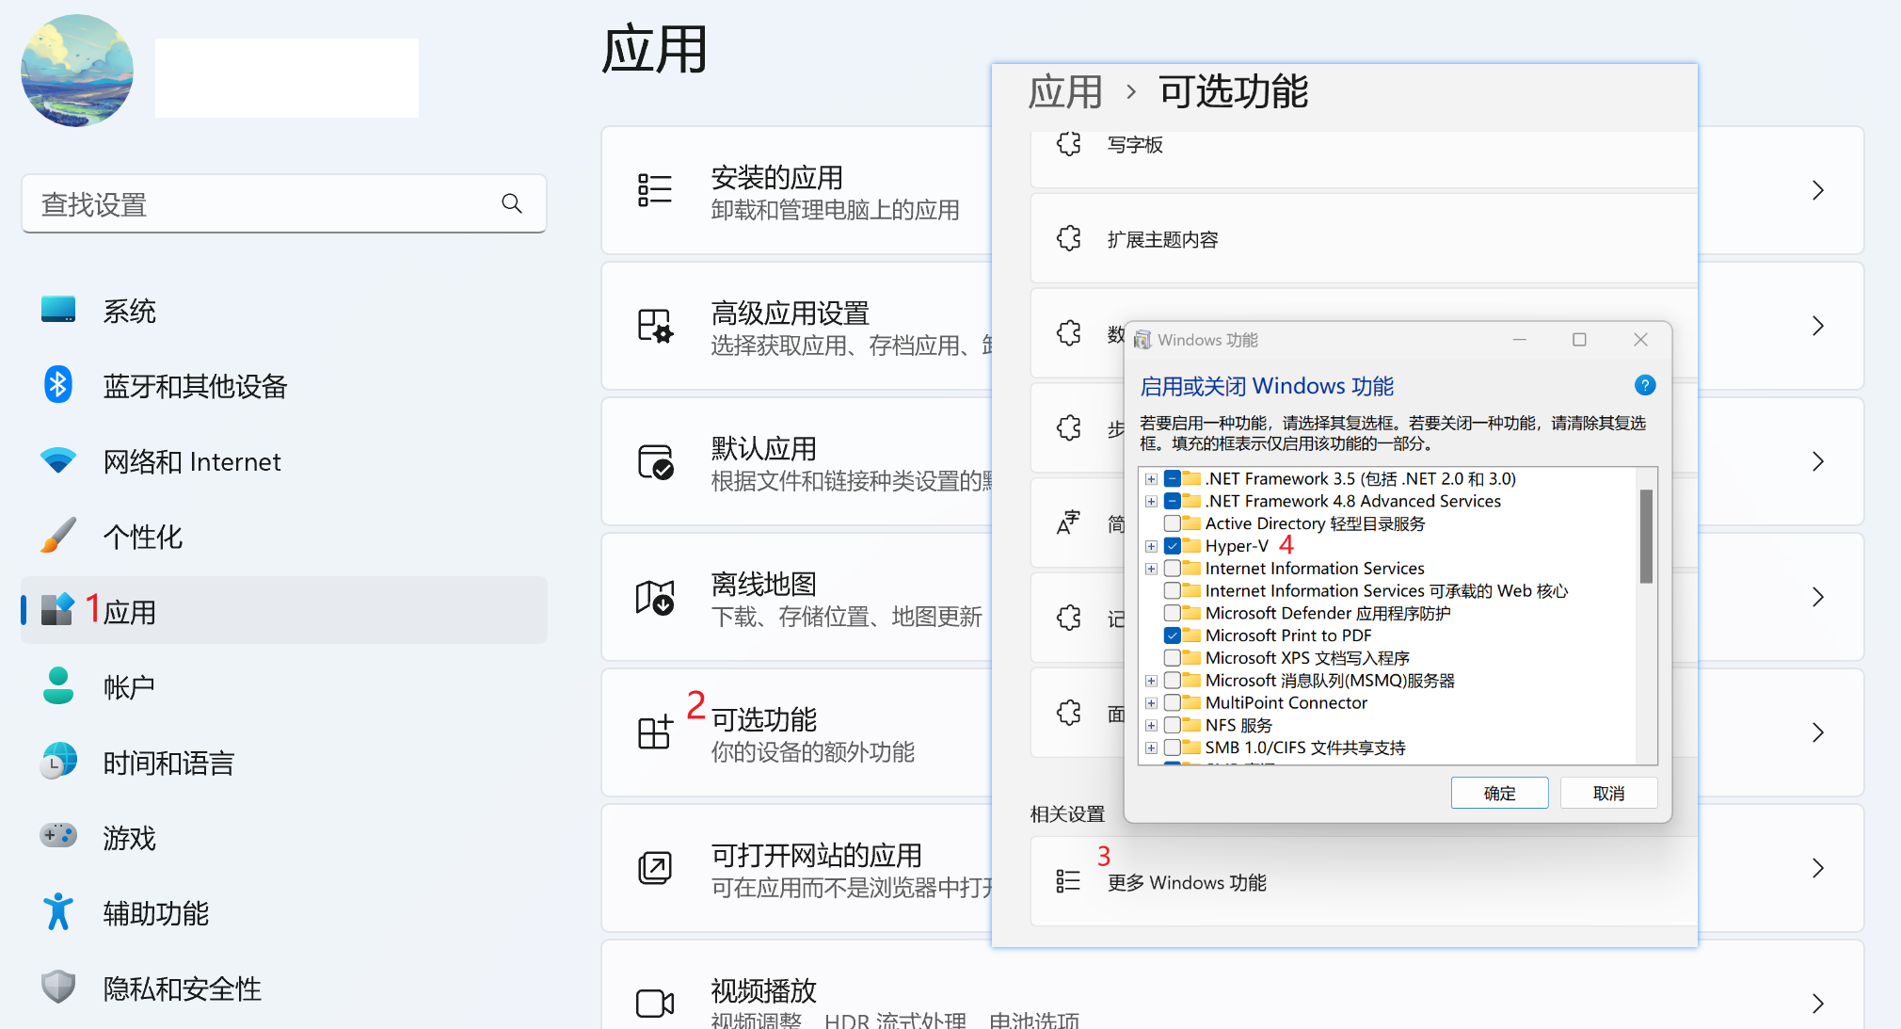Click the 离线地图 download icon
Viewport: 1901px width, 1029px height.
[654, 597]
